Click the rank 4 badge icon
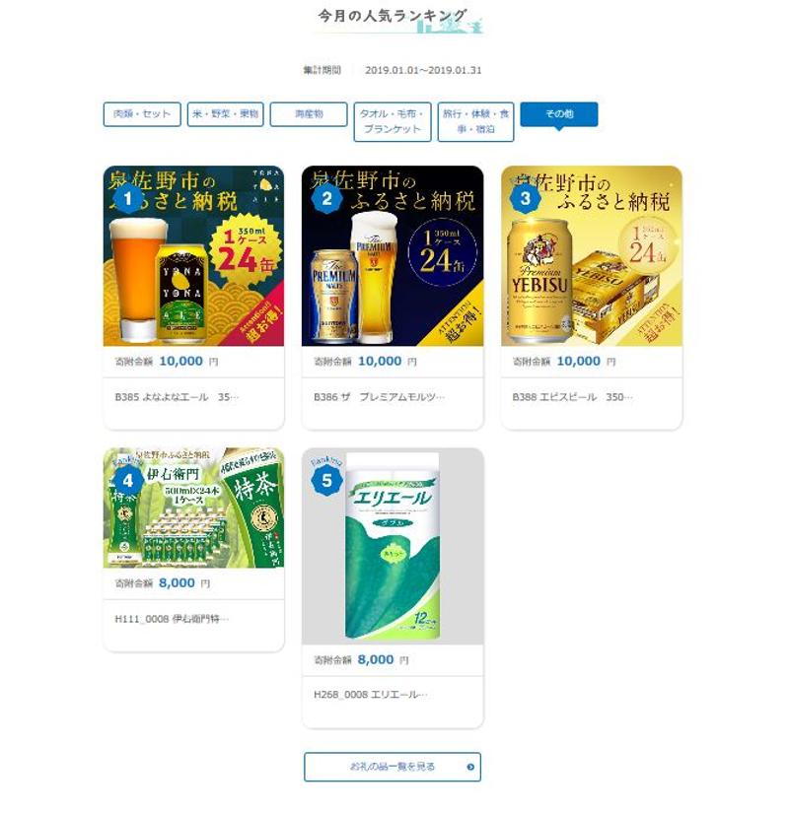The image size is (789, 813). tap(127, 480)
